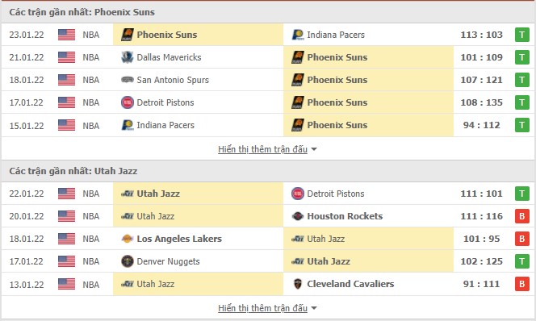Open Cleveland Cavaliers team link
This screenshot has width=536, height=321.
click(350, 284)
